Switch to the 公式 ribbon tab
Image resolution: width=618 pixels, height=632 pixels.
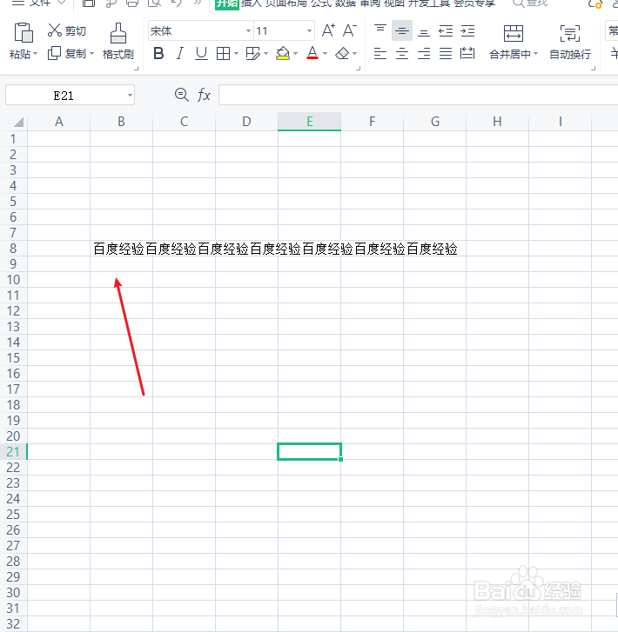pyautogui.click(x=321, y=3)
